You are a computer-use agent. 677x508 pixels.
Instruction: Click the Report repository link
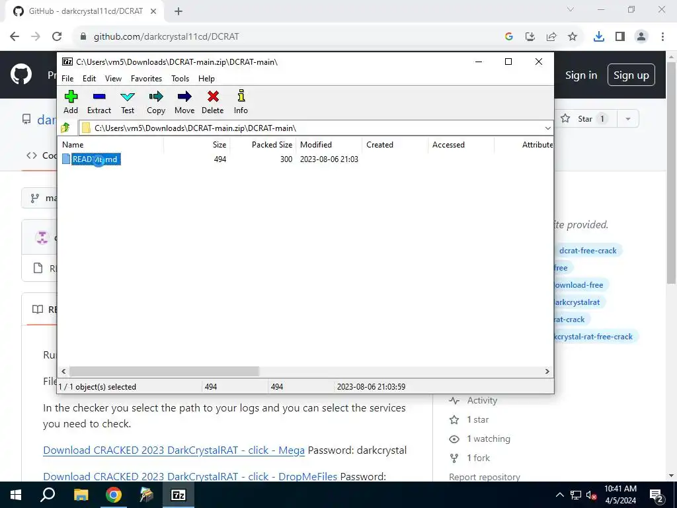(x=485, y=477)
